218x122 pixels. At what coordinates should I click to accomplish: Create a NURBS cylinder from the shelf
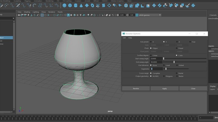[75, 5]
